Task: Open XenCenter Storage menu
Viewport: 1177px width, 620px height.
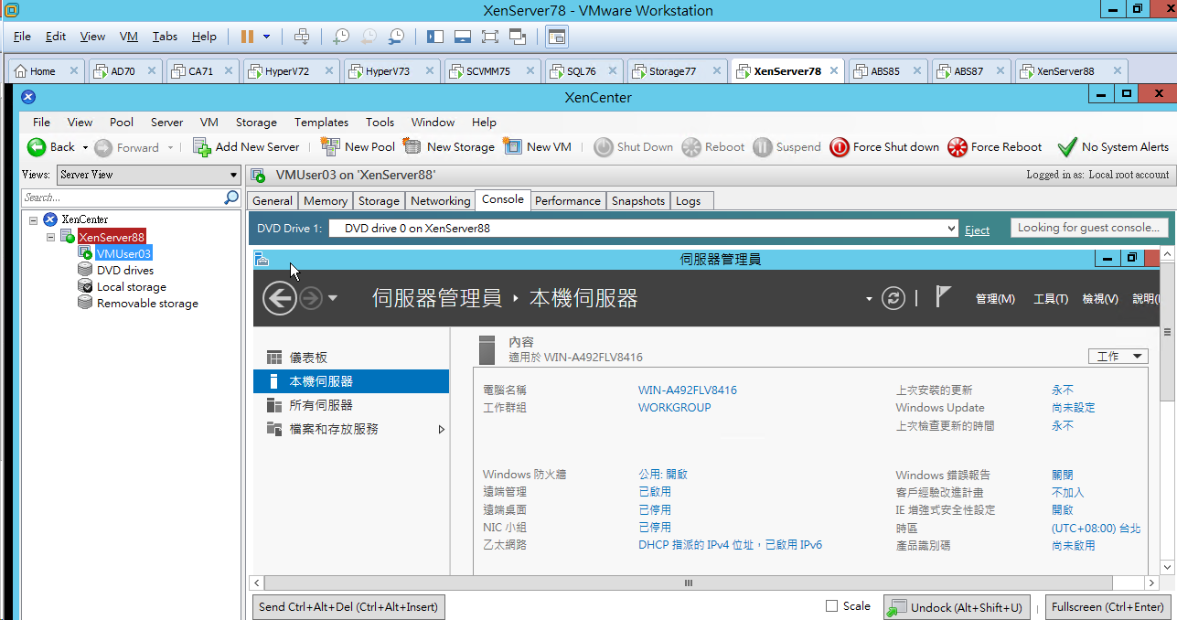Action: (256, 122)
